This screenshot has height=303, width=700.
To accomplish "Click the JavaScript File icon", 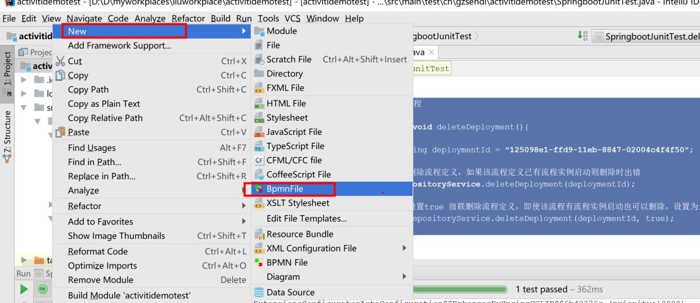I will pos(259,132).
